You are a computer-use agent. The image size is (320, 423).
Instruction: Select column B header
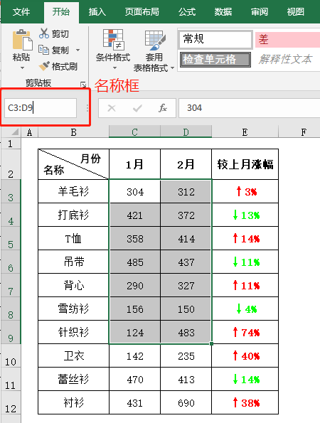(x=73, y=132)
